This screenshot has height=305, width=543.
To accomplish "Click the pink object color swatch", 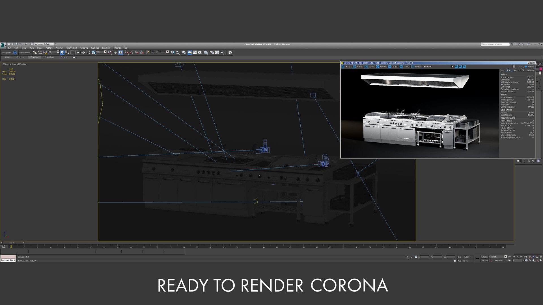I will point(541,69).
